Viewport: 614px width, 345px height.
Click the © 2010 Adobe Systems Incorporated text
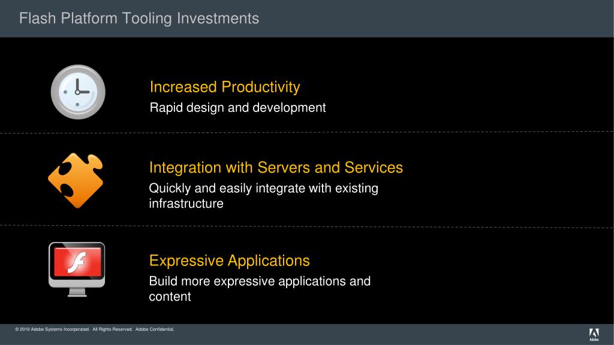(53, 329)
